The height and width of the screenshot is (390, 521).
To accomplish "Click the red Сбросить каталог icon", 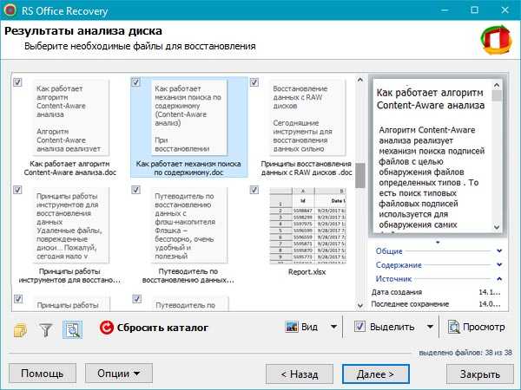I will (107, 328).
